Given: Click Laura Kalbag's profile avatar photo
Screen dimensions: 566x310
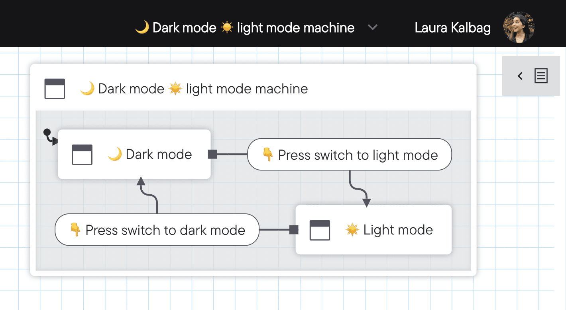Looking at the screenshot, I should [x=518, y=27].
